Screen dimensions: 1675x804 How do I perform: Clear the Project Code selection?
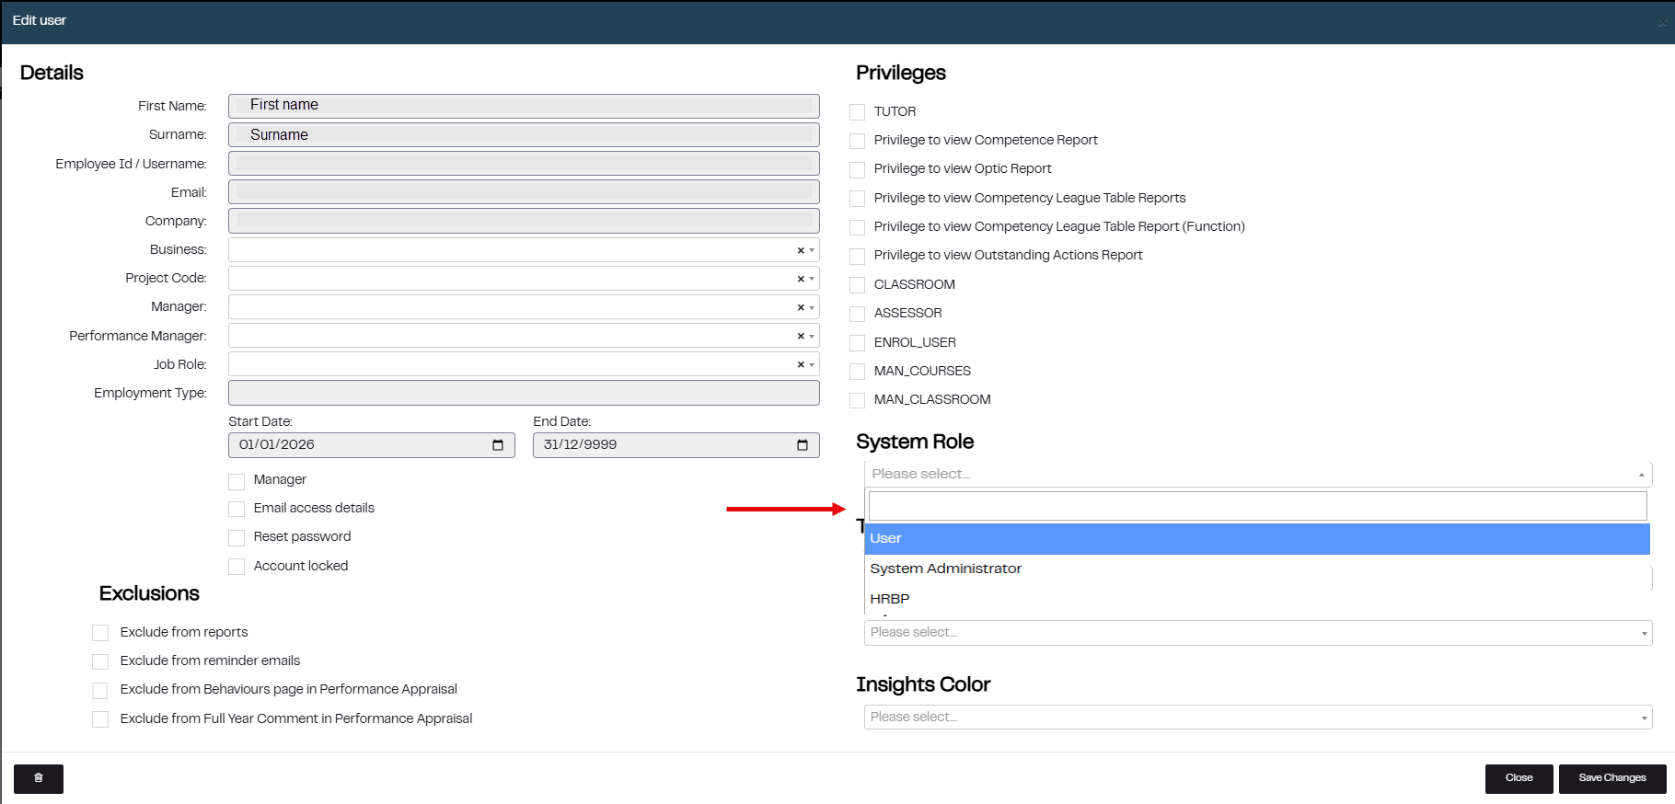(x=801, y=279)
